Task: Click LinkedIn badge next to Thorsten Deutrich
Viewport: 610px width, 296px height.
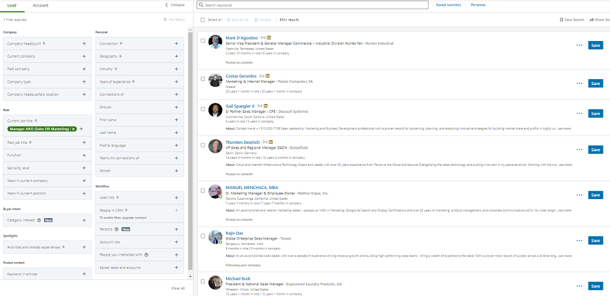Action: coord(271,142)
